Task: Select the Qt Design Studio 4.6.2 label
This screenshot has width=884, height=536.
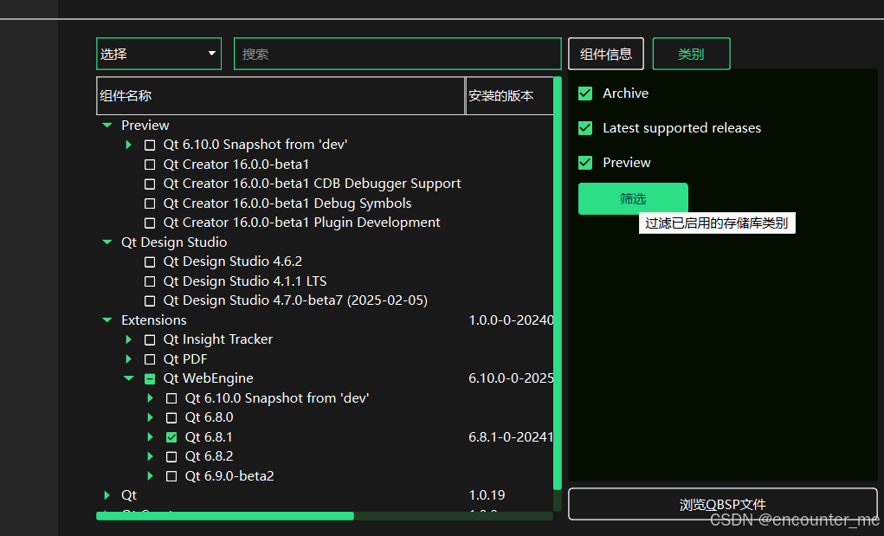Action: coord(233,262)
